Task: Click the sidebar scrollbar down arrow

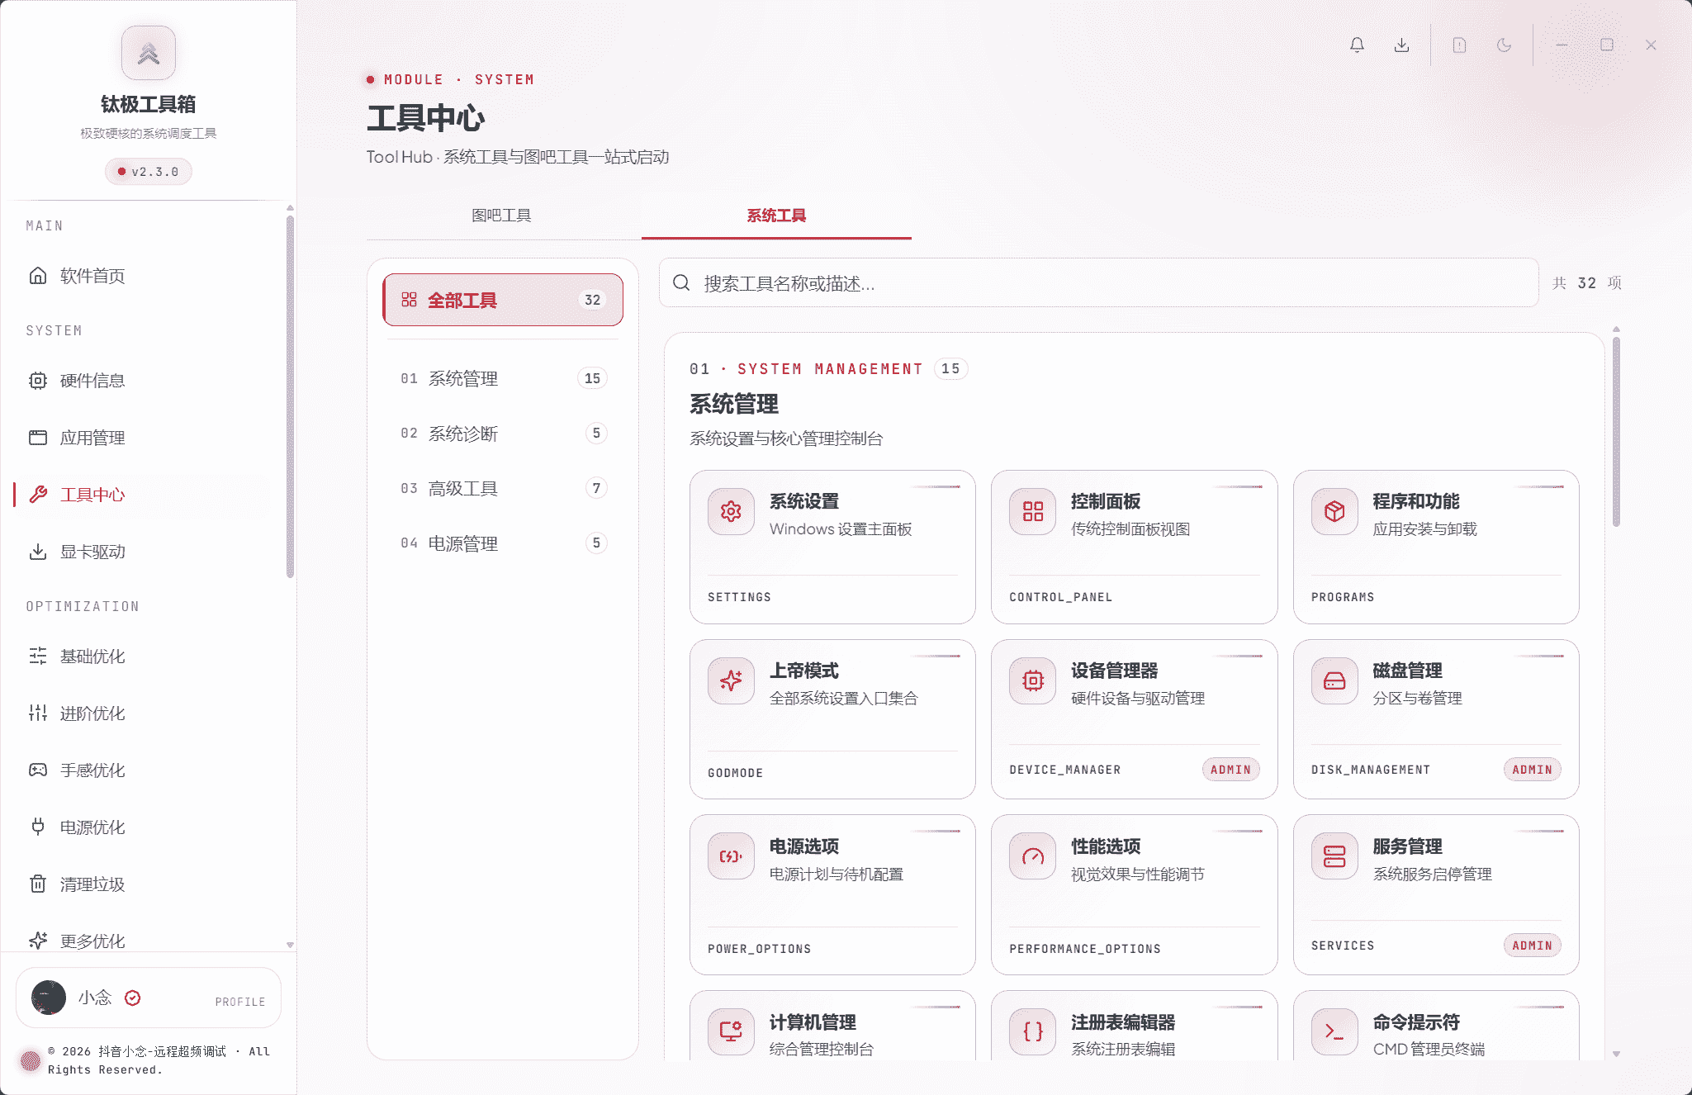Action: (290, 944)
